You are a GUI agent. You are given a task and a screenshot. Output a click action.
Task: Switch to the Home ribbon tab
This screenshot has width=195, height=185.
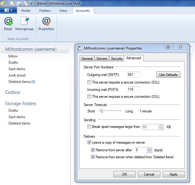(26, 11)
